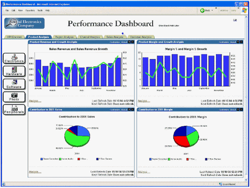Choose the Software disc icon button
Image resolution: width=250 pixels, height=188 pixels.
coord(14,84)
